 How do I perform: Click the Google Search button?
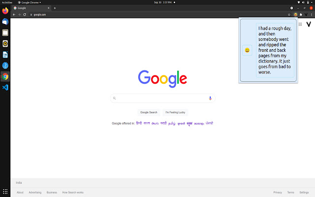(149, 112)
